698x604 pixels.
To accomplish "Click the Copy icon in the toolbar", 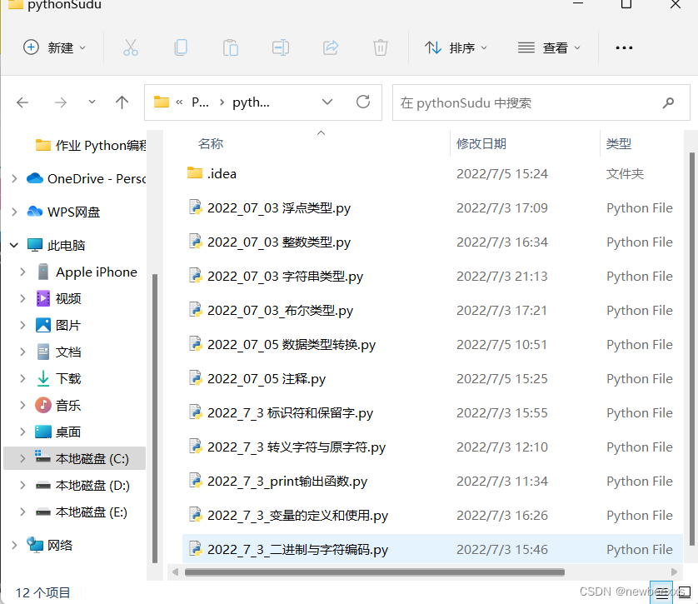I will tap(180, 47).
